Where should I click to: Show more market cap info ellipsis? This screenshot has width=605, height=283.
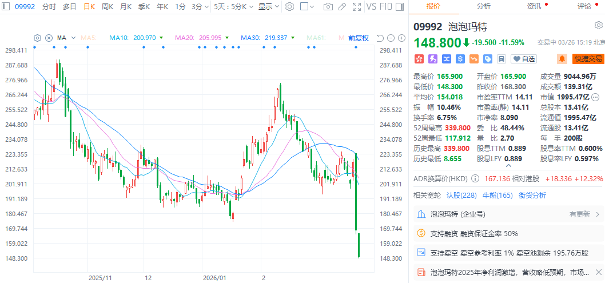point(595,97)
